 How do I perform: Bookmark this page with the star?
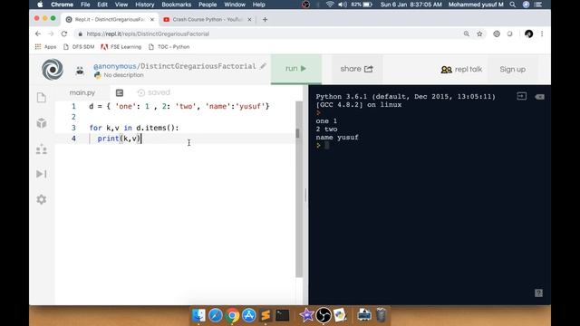click(x=479, y=34)
